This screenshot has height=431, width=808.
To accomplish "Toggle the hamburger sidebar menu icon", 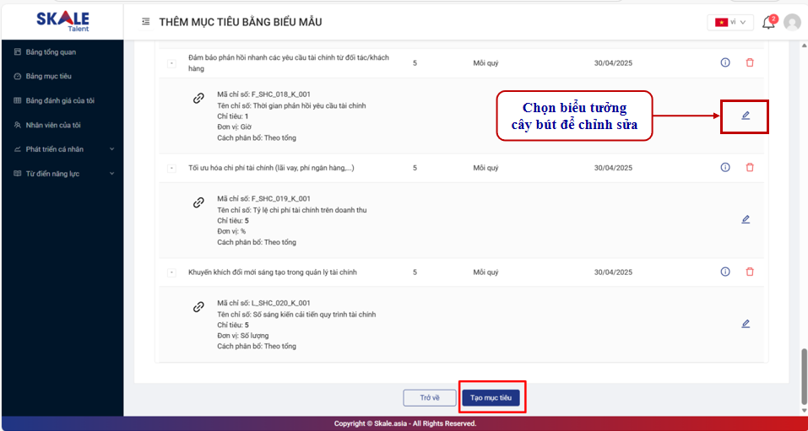I will [x=146, y=22].
